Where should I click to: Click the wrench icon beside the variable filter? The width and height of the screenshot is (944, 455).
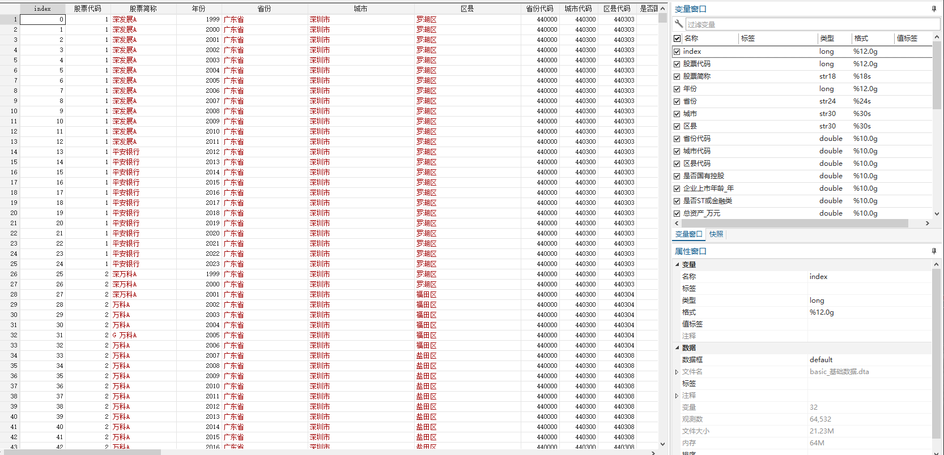(x=678, y=24)
